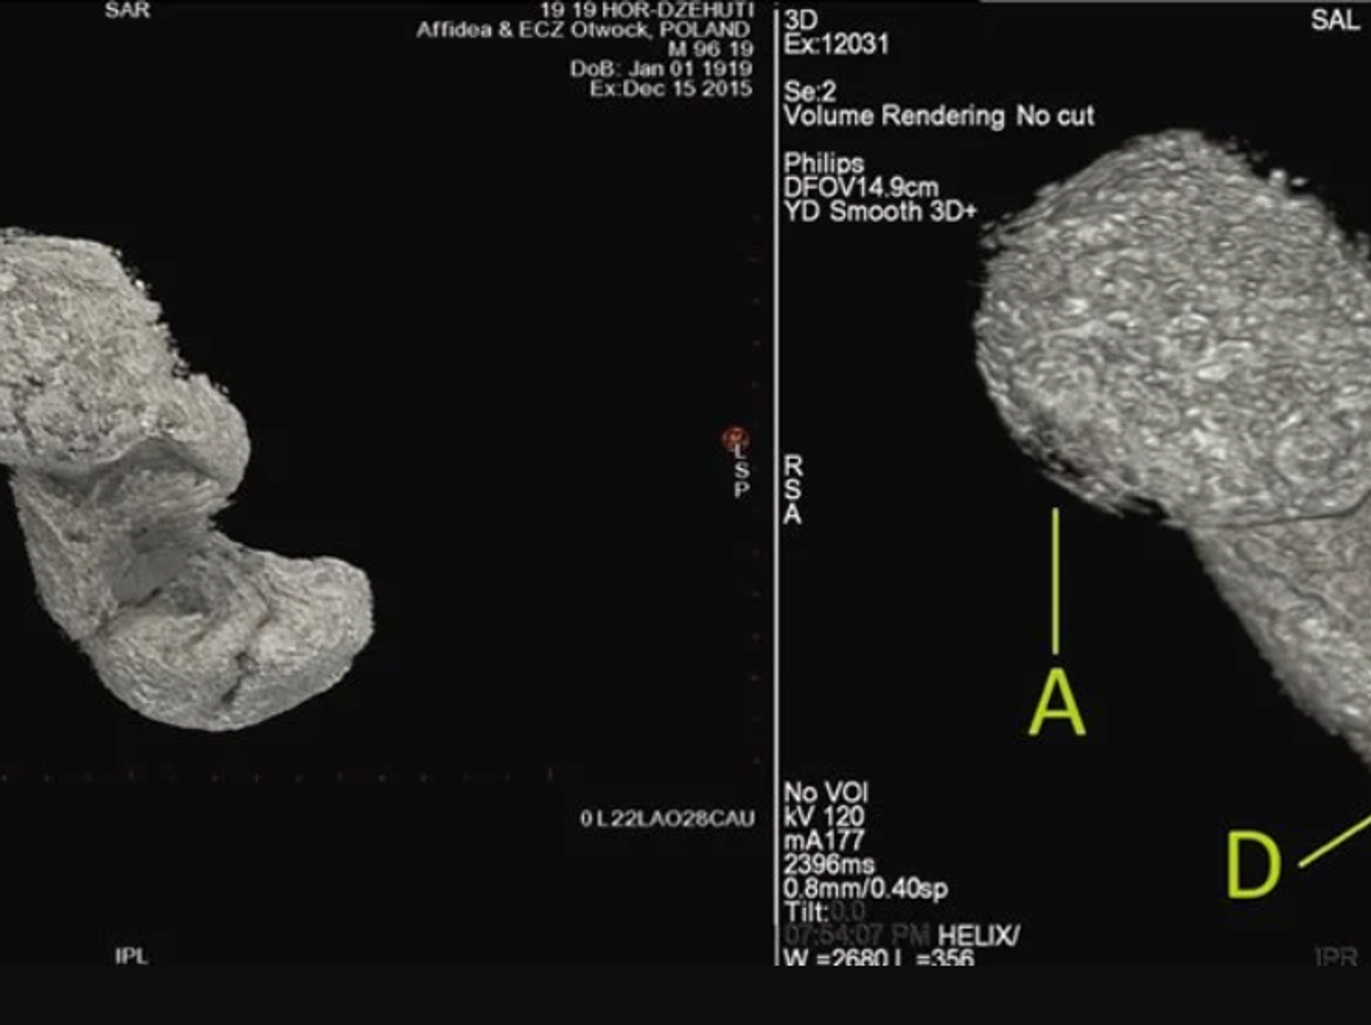Click the W=2680 L=356 window level readout
The image size is (1371, 1025).
878,957
